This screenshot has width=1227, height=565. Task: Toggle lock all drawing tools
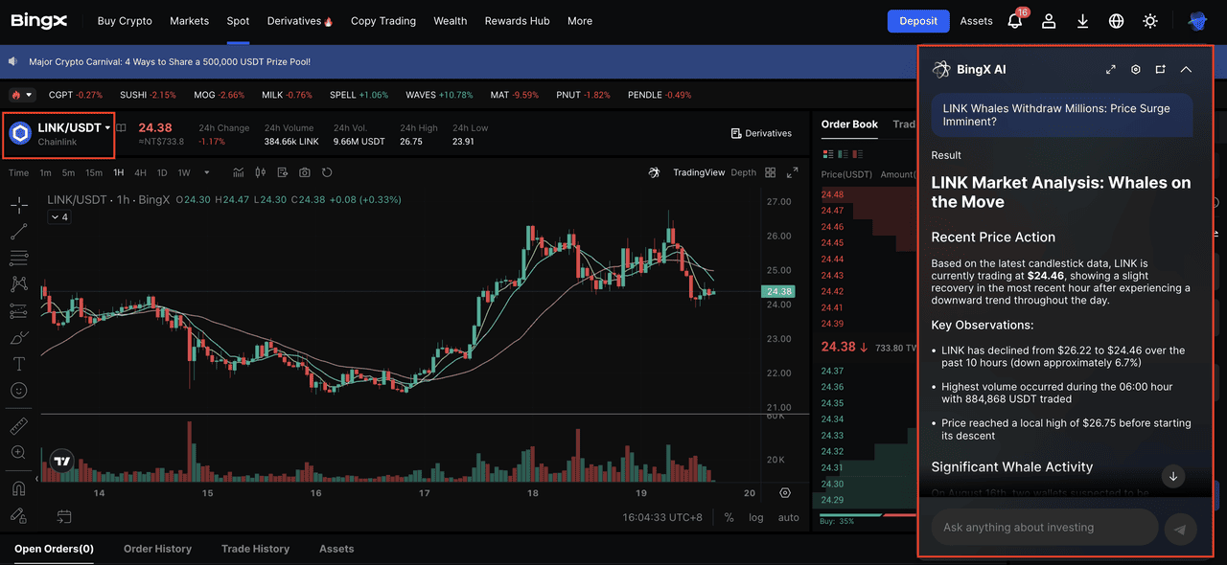tap(18, 515)
